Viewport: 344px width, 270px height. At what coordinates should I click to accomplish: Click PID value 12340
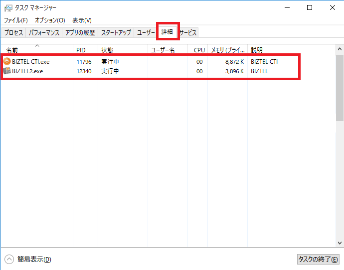pos(84,71)
